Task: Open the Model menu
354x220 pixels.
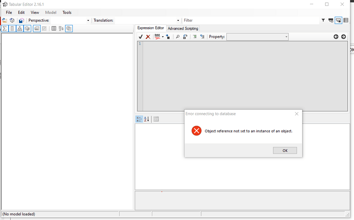Action: (50, 12)
